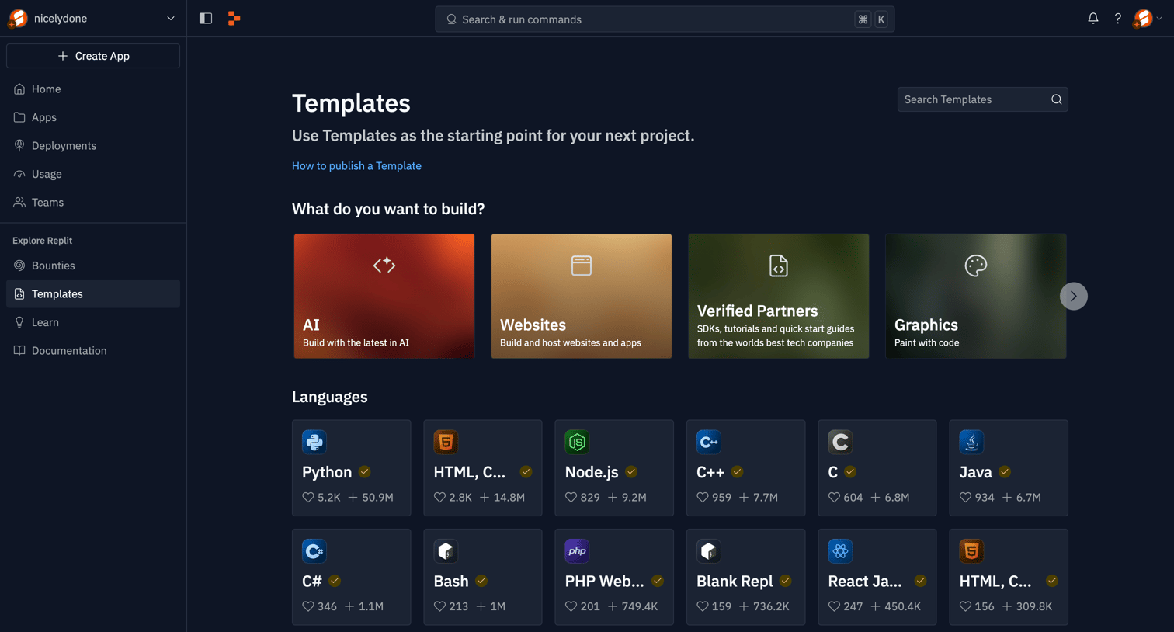Open the Verified Partners category card

(x=779, y=296)
